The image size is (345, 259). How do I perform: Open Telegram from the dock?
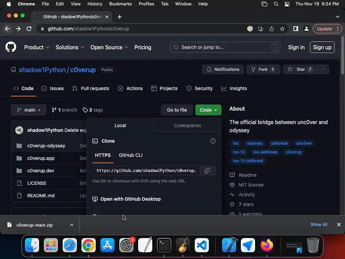click(248, 245)
